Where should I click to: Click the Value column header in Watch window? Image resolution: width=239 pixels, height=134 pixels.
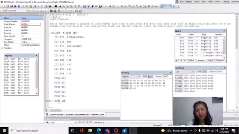191,35
